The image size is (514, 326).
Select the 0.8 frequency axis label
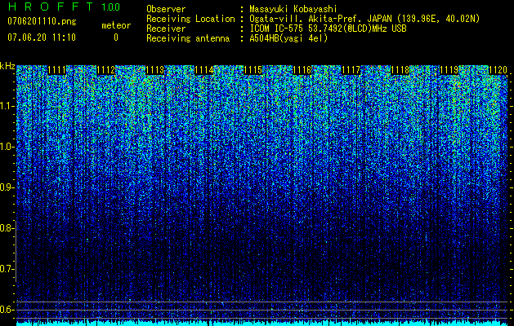(x=6, y=228)
